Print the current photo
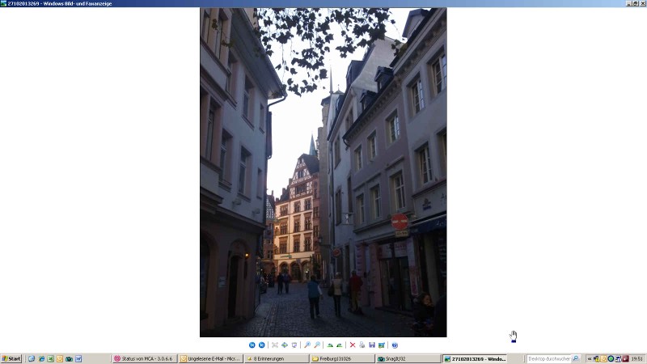647x364 pixels. pos(362,345)
